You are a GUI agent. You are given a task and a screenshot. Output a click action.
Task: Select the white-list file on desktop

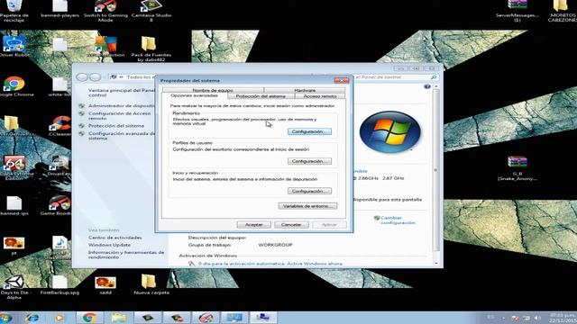60,87
